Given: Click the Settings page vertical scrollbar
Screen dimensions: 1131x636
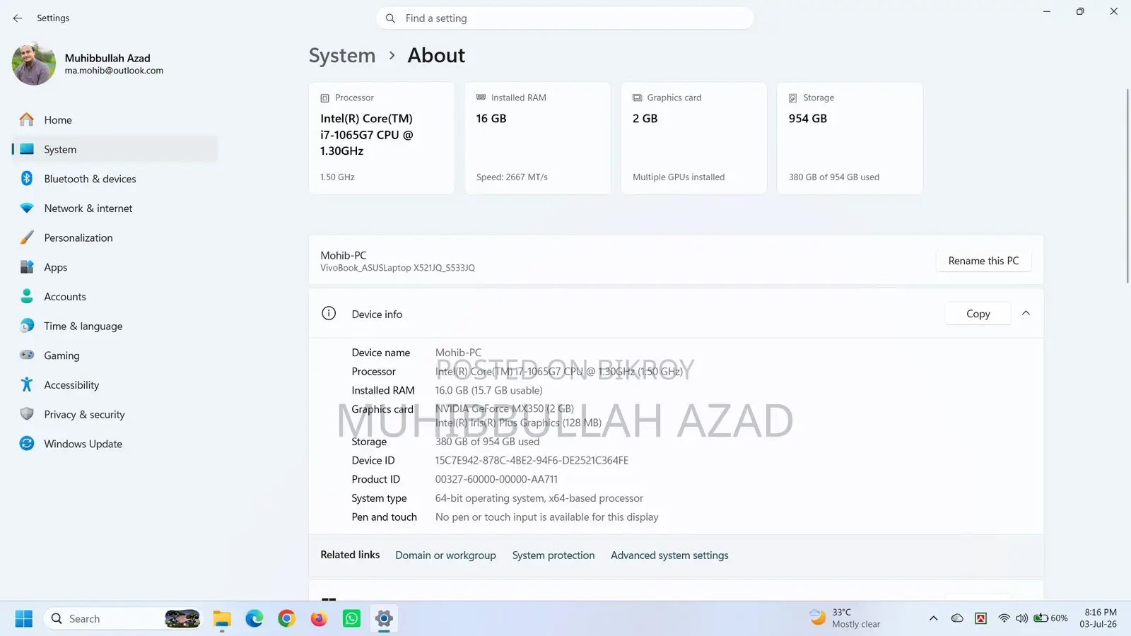Looking at the screenshot, I should coord(1127,187).
